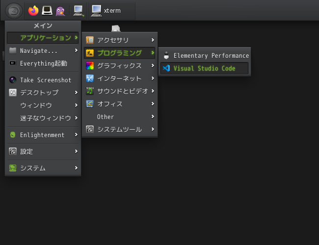Choose Take Screenshot menu entry
This screenshot has width=319, height=245.
[43, 80]
